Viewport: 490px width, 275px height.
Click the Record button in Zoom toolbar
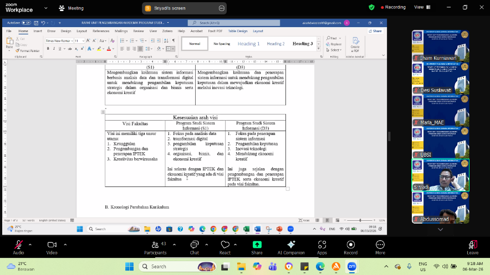[350, 245]
